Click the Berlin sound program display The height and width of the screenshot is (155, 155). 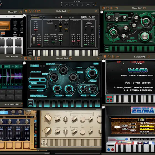(35, 17)
